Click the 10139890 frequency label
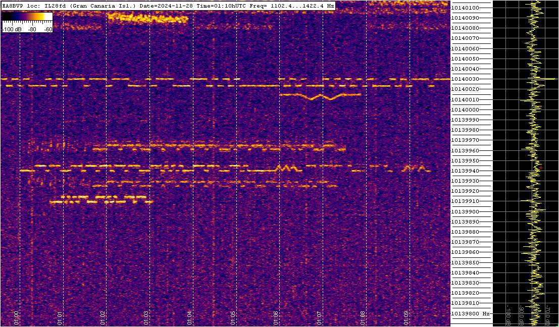Image resolution: width=559 pixels, height=327 pixels. click(465, 222)
